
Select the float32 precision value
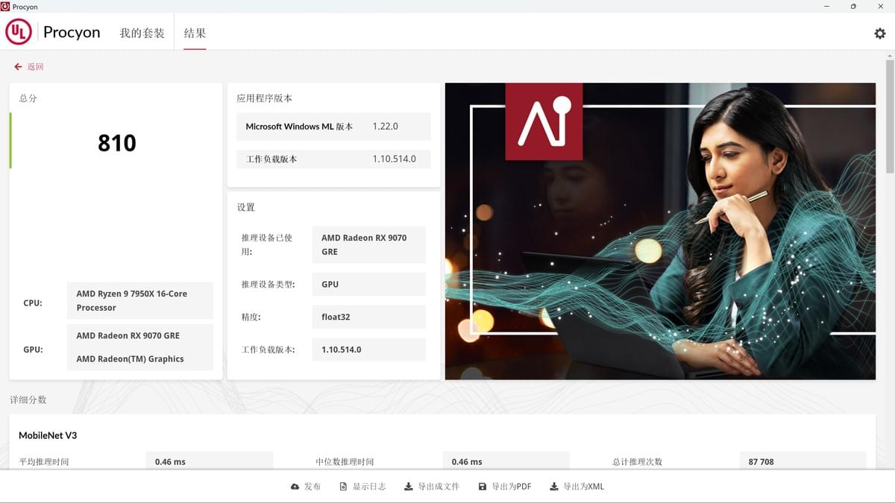(336, 317)
